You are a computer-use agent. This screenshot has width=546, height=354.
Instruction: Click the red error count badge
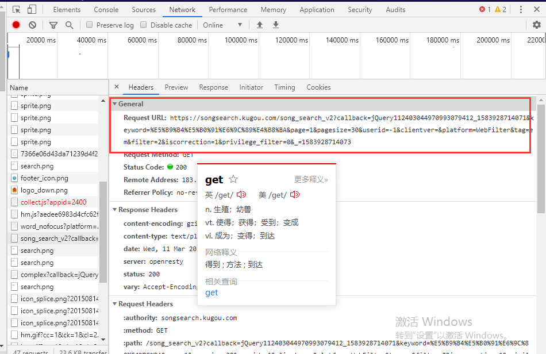click(485, 9)
